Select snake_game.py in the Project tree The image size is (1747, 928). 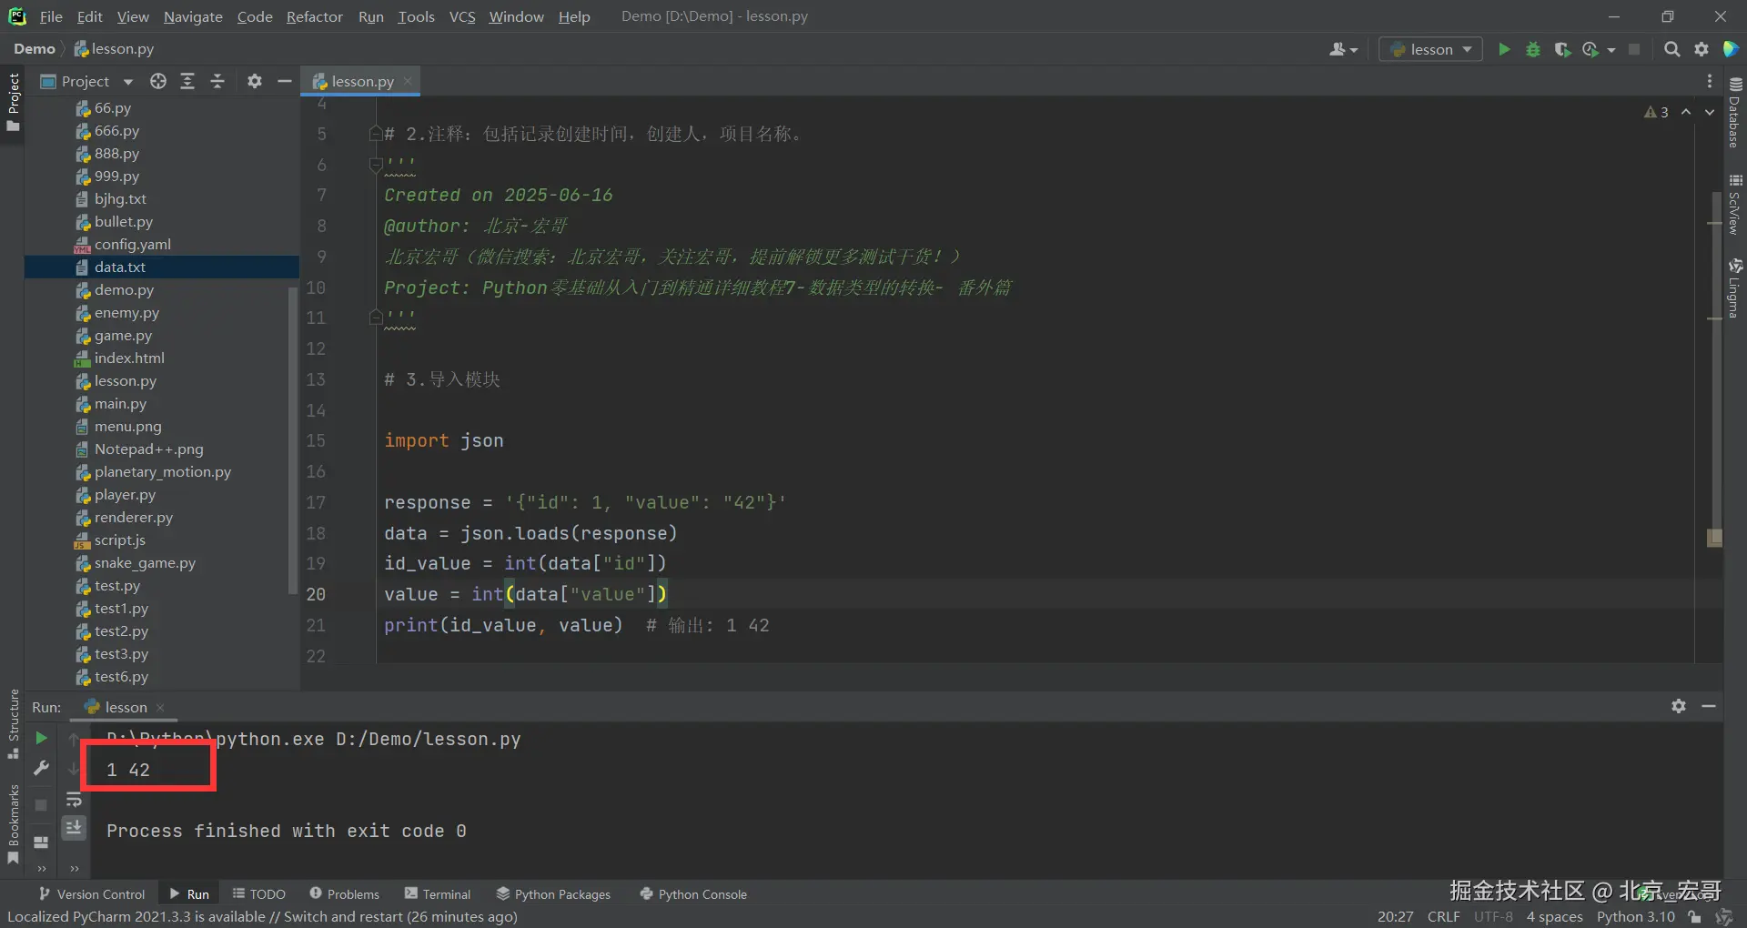pos(146,562)
